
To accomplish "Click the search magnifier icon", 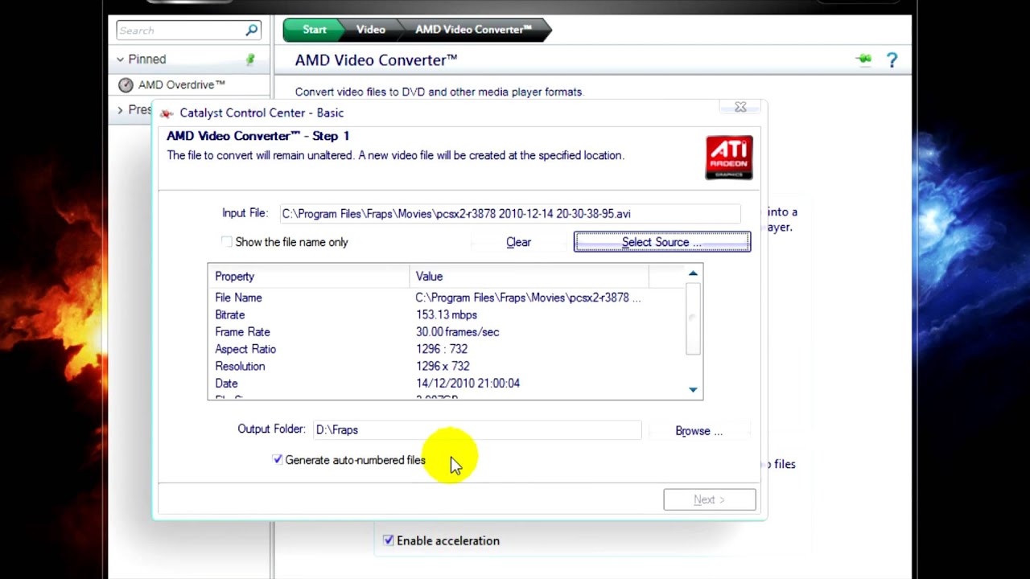I will pyautogui.click(x=252, y=31).
